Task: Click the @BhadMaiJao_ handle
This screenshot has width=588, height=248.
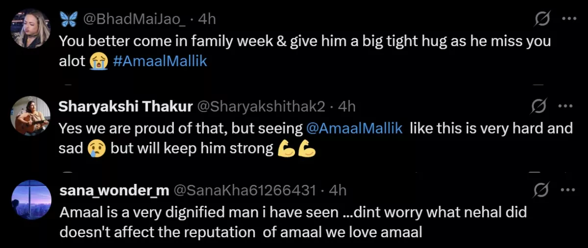Action: [131, 19]
